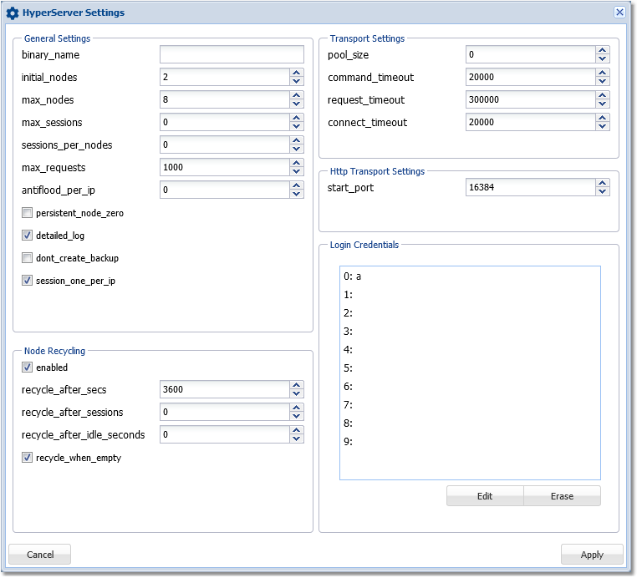Image resolution: width=637 pixels, height=578 pixels.
Task: Uncheck recycle_when_empty option
Action: (x=28, y=458)
